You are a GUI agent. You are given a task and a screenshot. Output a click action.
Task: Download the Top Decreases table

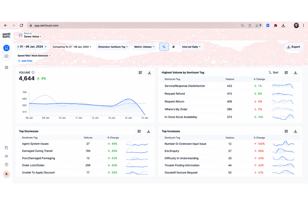pyautogui.click(x=149, y=131)
